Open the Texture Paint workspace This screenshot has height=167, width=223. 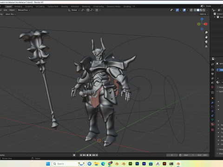(x=53, y=6)
